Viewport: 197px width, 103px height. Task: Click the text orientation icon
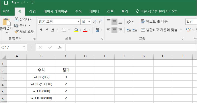click(129, 22)
